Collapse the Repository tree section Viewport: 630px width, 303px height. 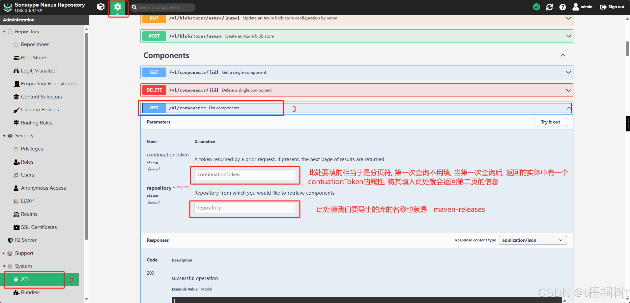pos(4,32)
